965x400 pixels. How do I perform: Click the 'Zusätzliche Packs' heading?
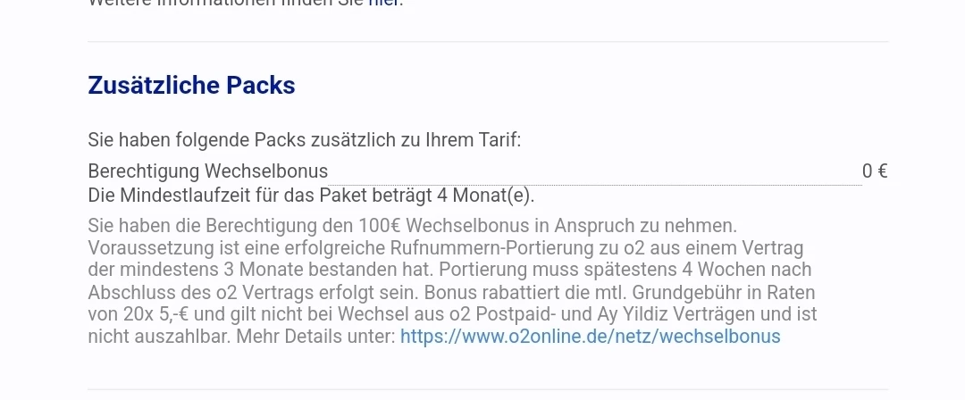[191, 86]
